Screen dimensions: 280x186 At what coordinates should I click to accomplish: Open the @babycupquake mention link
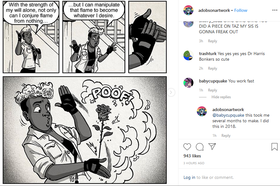(228, 115)
